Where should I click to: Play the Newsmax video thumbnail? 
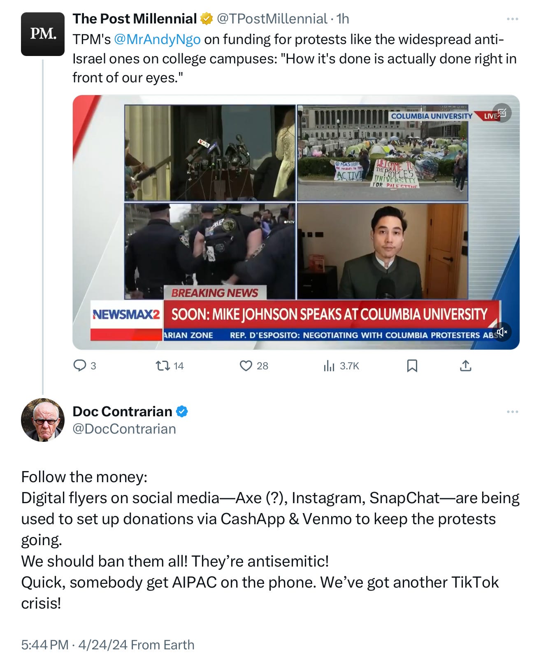coord(296,222)
